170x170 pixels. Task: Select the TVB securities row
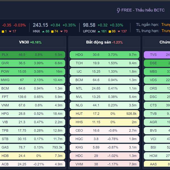click(157, 114)
